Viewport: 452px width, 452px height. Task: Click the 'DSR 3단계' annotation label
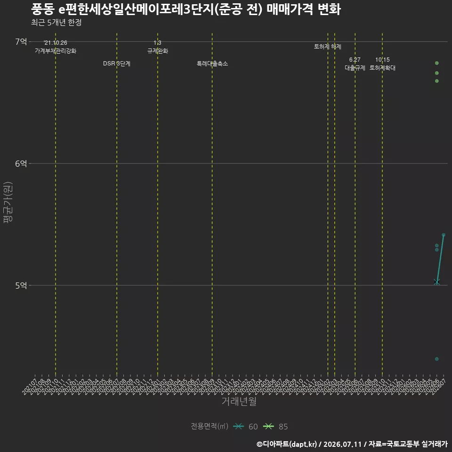pos(117,64)
